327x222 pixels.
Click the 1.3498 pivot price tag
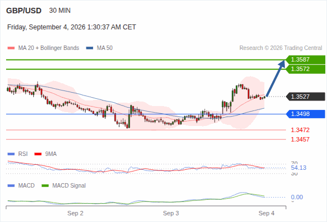305,114
